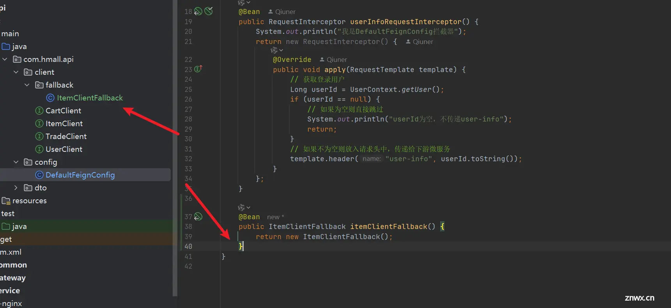Screen dimensions: 671x308
Task: Click the CartClient interface icon
Action: point(39,111)
